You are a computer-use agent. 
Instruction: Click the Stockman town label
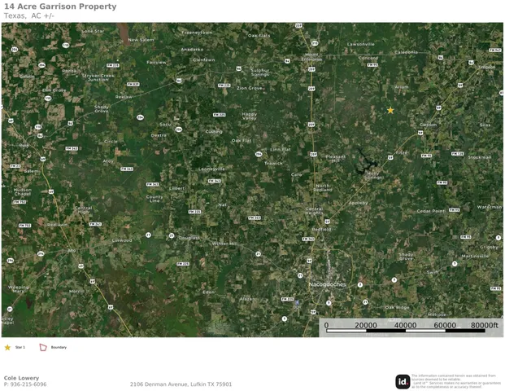[x=480, y=157]
